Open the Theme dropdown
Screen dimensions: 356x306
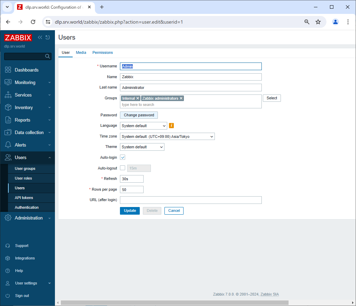[142, 147]
